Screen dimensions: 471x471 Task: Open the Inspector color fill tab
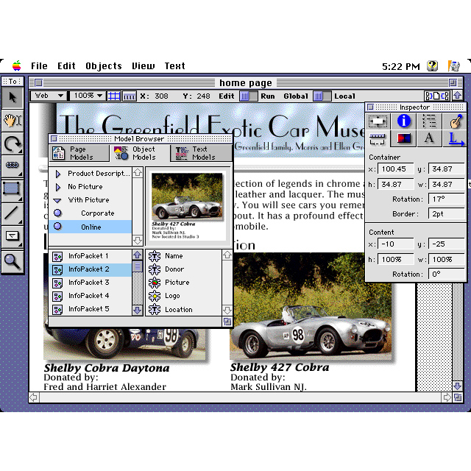pyautogui.click(x=403, y=138)
